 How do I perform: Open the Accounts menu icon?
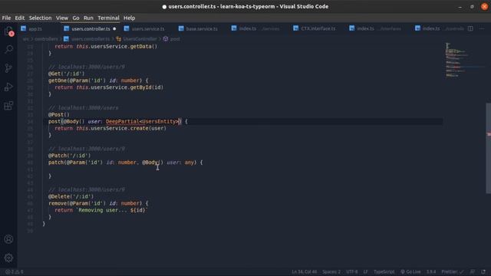[8, 239]
